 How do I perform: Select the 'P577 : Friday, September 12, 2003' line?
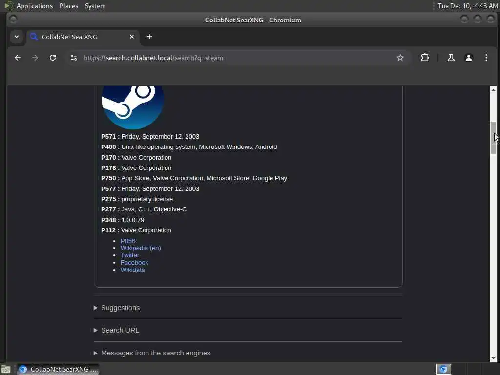click(x=150, y=189)
